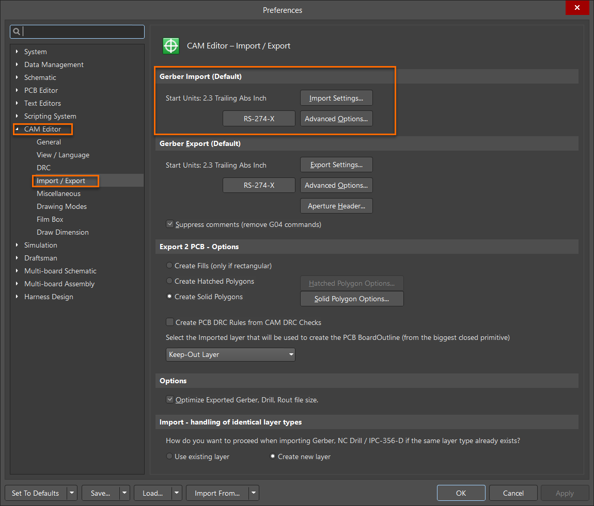Image resolution: width=594 pixels, height=506 pixels.
Task: Open Solid Polygon Options
Action: coord(352,299)
